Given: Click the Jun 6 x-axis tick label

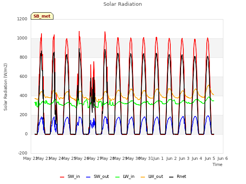Looking at the screenshot, I should pos(223,158).
